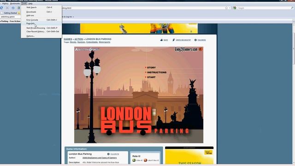Reload the page with the refresh icon
This screenshot has height=166, width=295.
(x=1, y=8)
